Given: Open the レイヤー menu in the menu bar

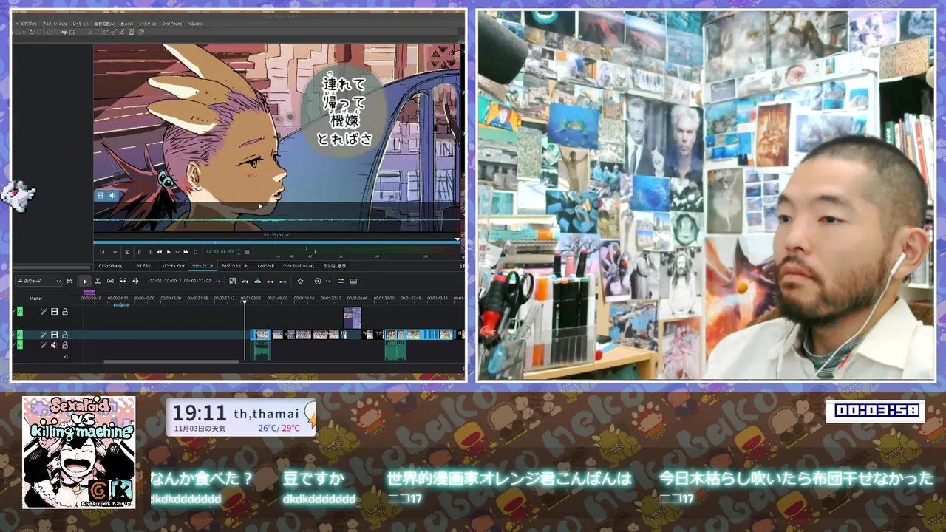Looking at the screenshot, I should [81, 24].
